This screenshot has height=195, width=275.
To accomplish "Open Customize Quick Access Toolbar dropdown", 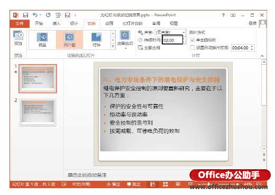I will [75, 15].
